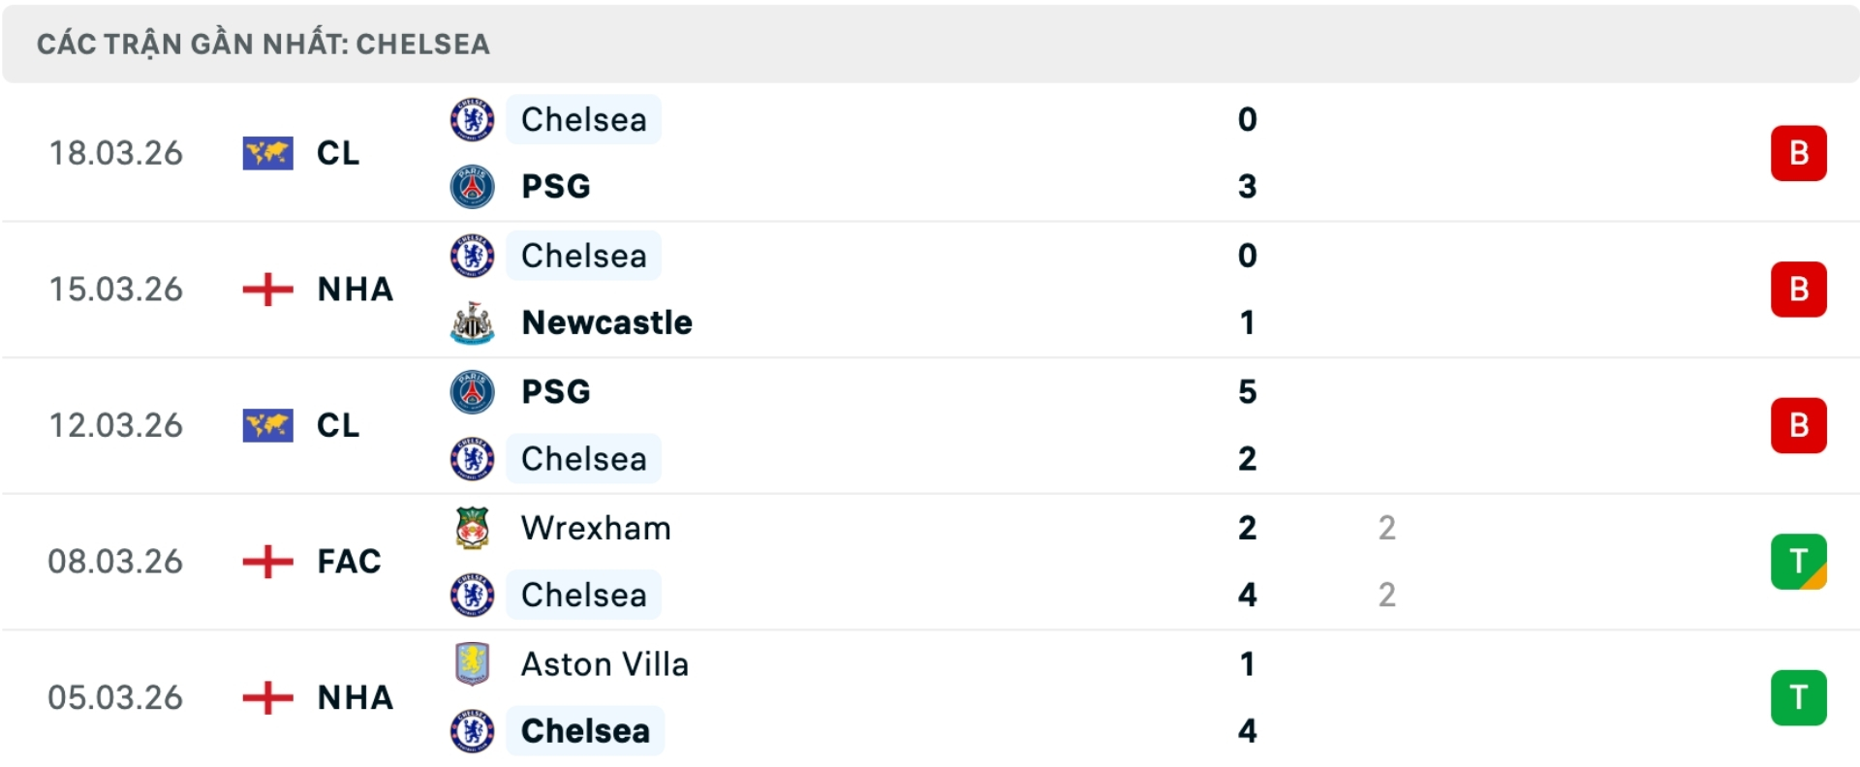Click green T badge for Aston Villa match

tap(1798, 697)
